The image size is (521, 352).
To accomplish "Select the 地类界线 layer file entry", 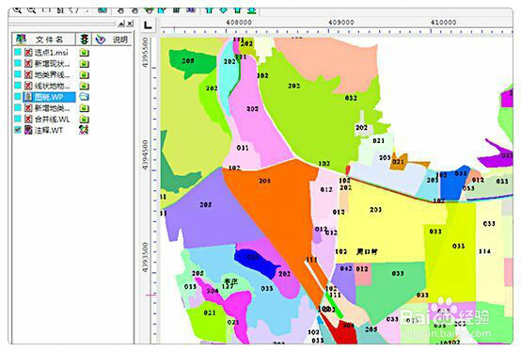I will pyautogui.click(x=52, y=74).
